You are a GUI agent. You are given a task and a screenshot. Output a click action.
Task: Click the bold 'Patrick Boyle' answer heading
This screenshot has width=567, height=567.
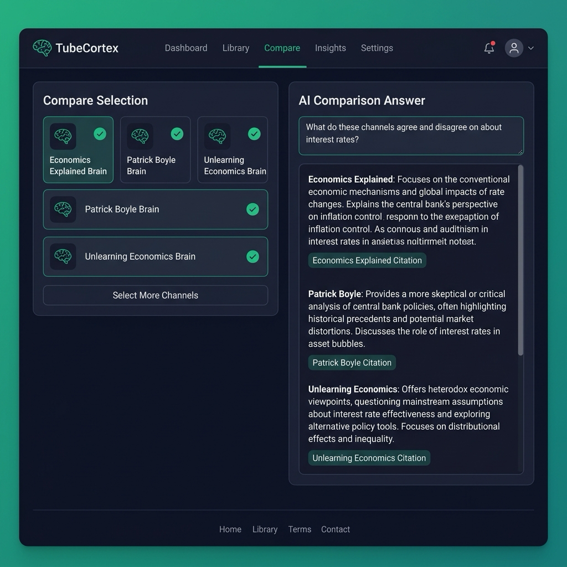(334, 294)
